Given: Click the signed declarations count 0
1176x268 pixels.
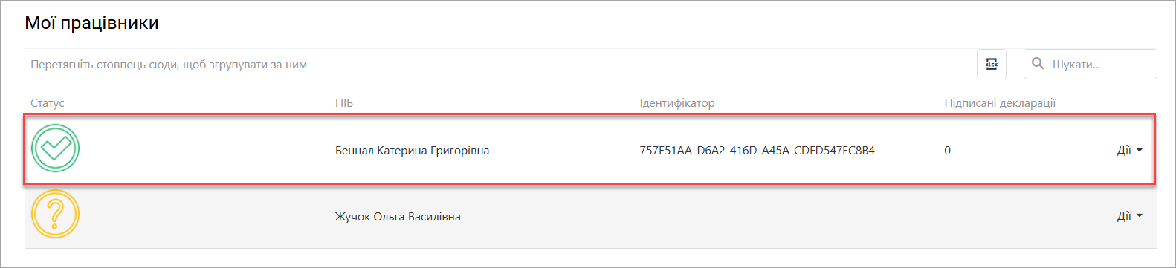Looking at the screenshot, I should coord(947,151).
